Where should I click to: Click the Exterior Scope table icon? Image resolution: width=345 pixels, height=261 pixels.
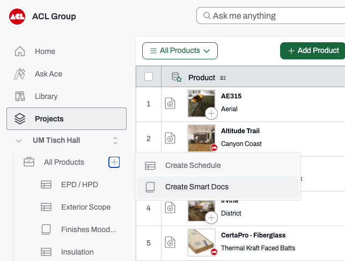(x=46, y=207)
